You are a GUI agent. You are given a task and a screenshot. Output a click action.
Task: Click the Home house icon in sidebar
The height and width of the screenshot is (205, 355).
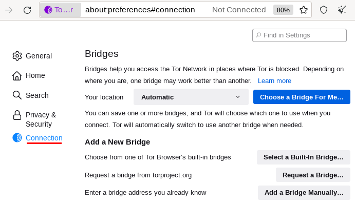17,76
